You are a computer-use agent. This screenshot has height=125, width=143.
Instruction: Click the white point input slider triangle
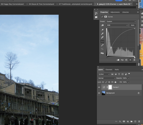point(135,57)
